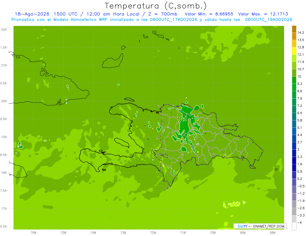Click the 'Valor Min. = 8.66955' readout
This screenshot has height=236, width=306.
[209, 14]
